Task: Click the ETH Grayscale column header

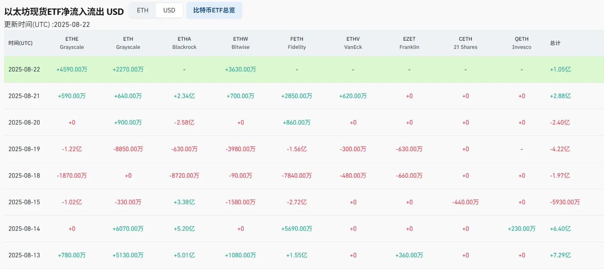Action: click(x=128, y=43)
